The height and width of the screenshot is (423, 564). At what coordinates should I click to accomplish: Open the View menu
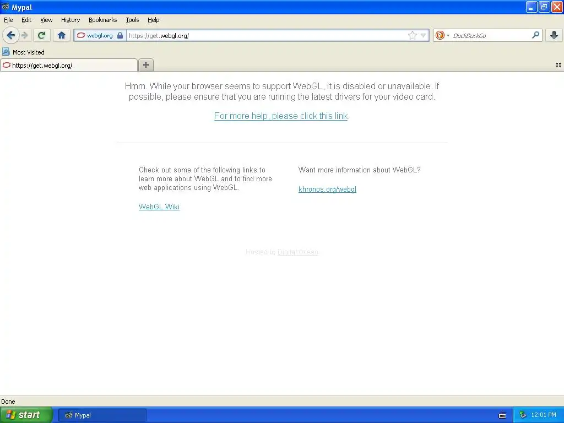coord(46,20)
